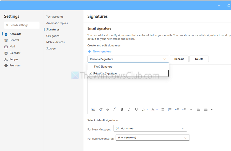Open the font size tool
Viewport: 231px width, 151px height.
(x=108, y=109)
